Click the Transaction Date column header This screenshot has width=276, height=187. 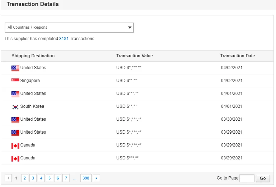pyautogui.click(x=237, y=56)
